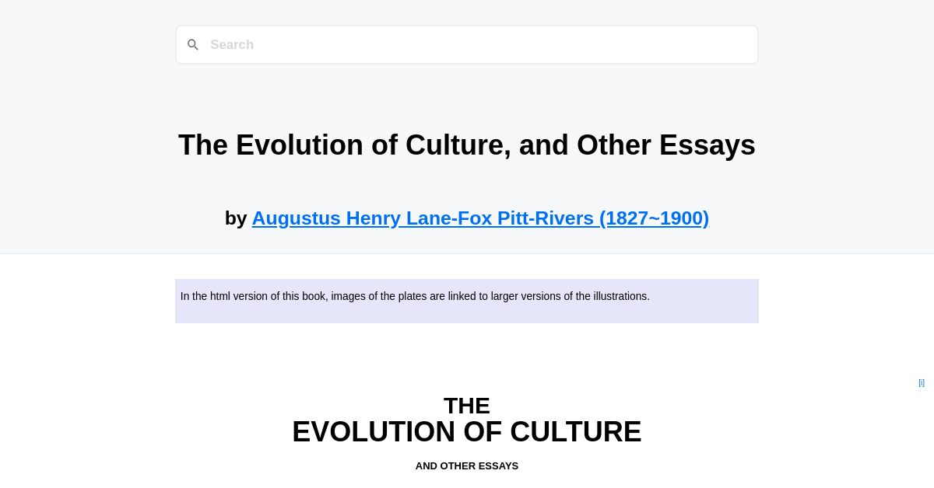Select the main title 'The Evolution of Culture, and Other Essays'
The width and height of the screenshot is (934, 488).
pyautogui.click(x=467, y=145)
